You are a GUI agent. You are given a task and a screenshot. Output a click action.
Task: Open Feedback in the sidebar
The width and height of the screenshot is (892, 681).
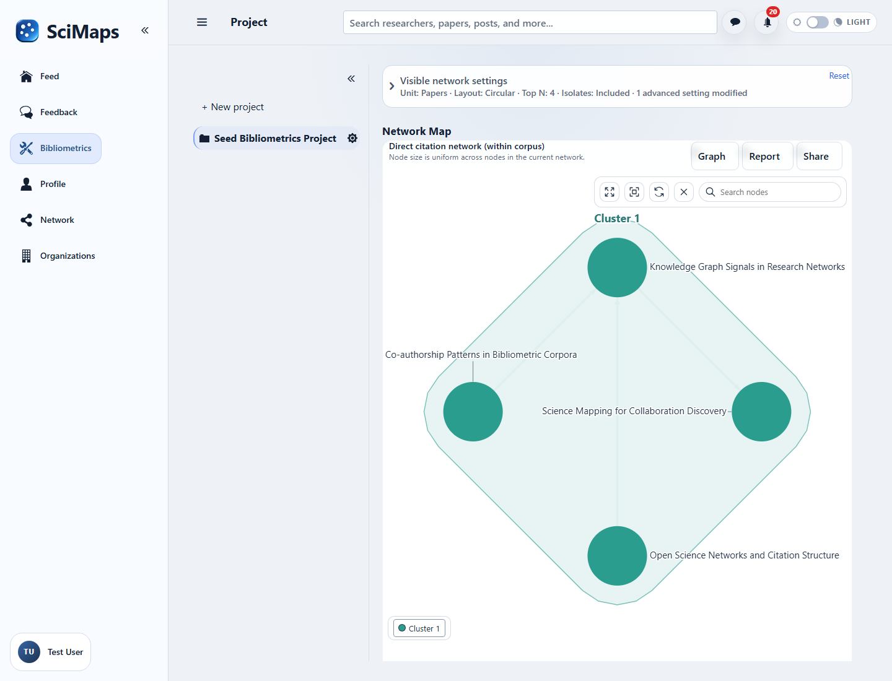(x=49, y=113)
